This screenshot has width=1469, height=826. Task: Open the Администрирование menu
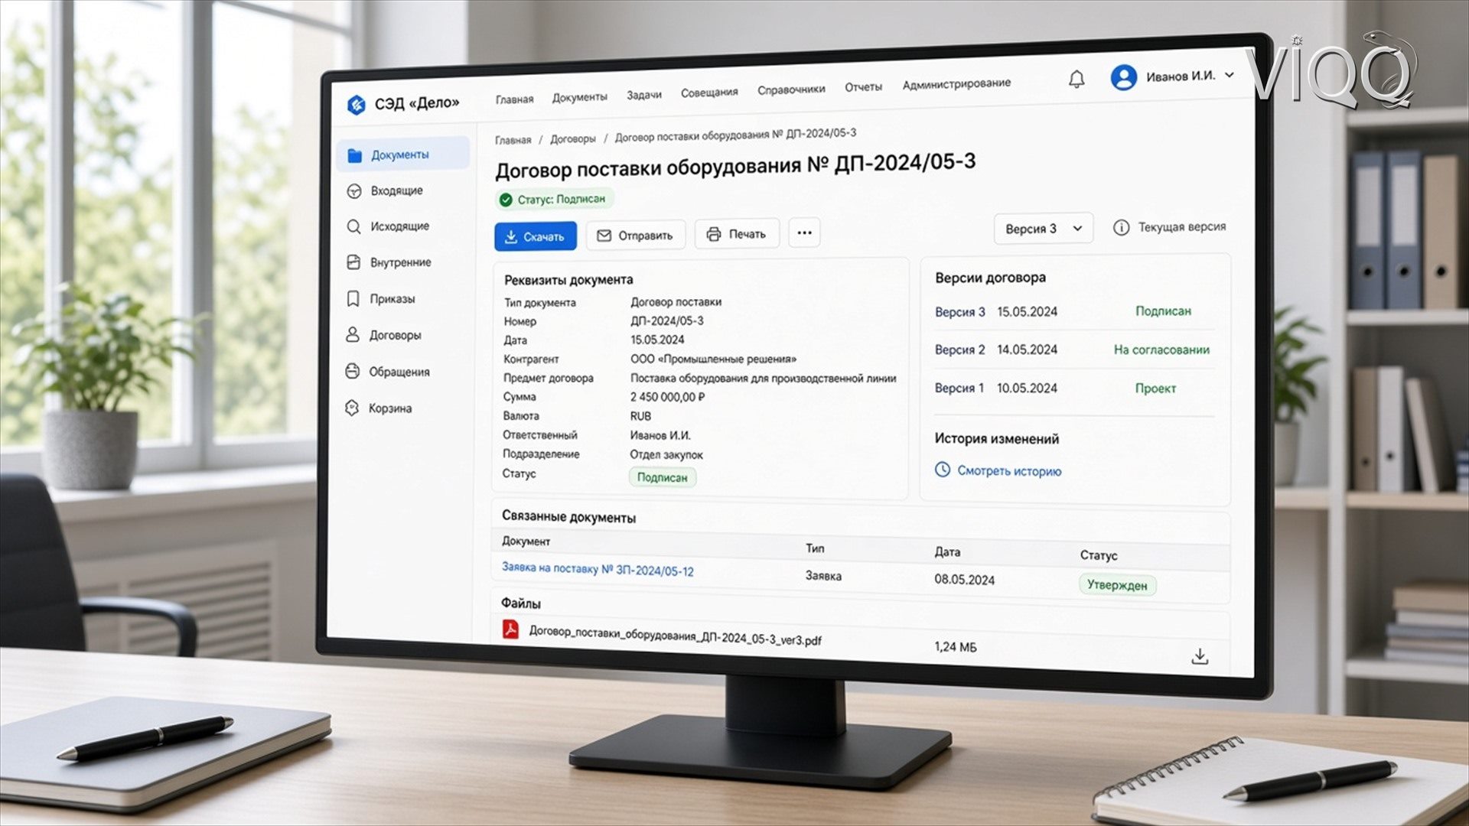(956, 83)
